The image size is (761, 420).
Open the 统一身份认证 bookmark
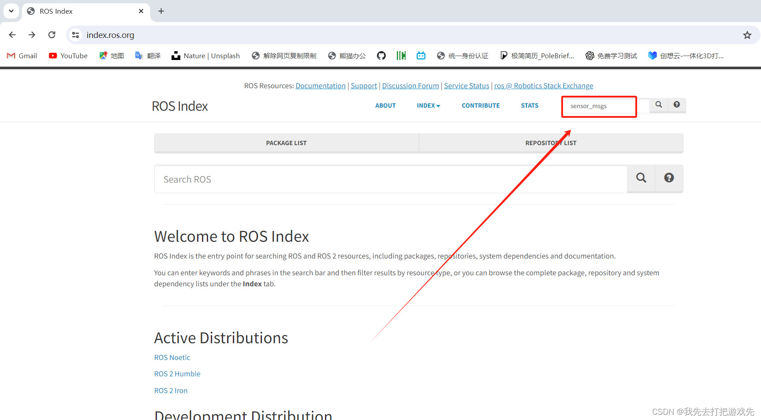point(463,56)
